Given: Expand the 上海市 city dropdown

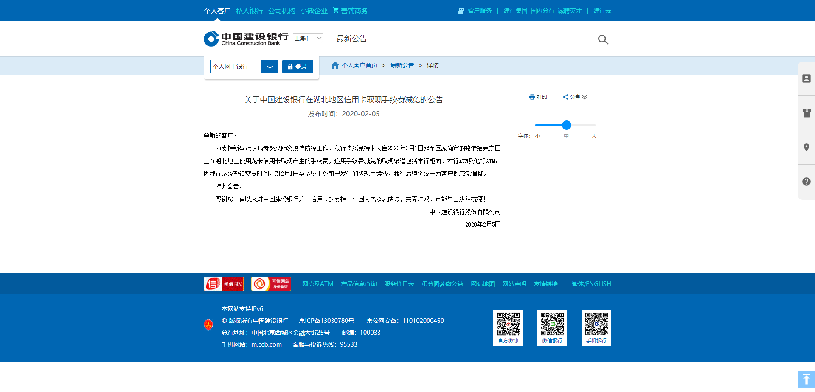Looking at the screenshot, I should [308, 38].
